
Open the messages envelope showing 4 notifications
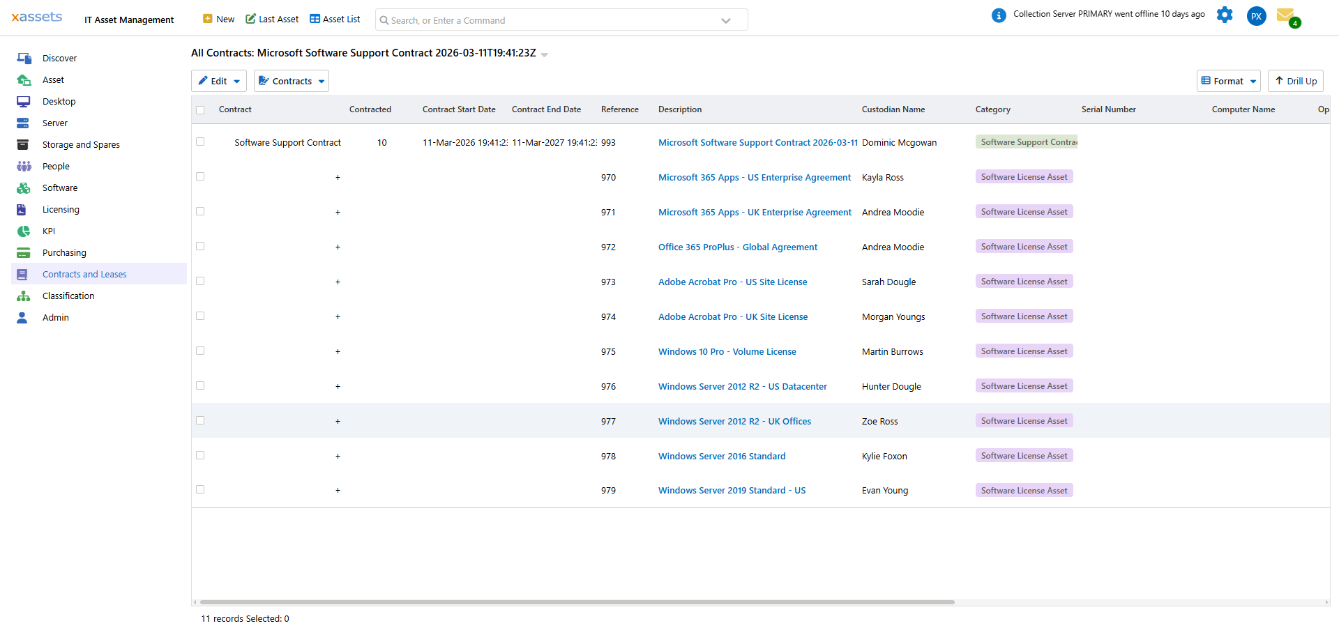click(x=1287, y=15)
